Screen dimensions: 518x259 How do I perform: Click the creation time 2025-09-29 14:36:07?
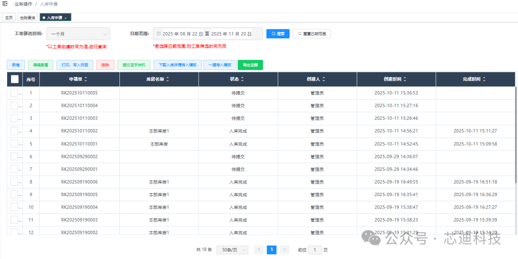click(x=396, y=156)
